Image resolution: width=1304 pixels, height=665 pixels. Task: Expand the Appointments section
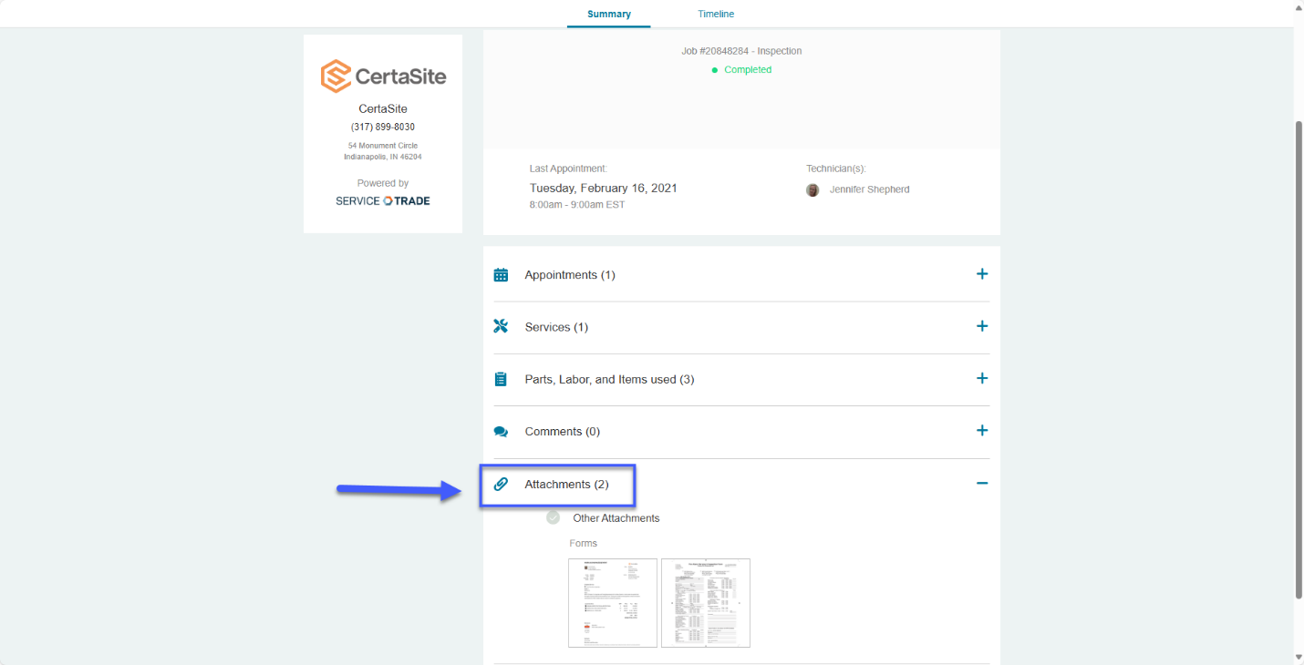(x=982, y=273)
